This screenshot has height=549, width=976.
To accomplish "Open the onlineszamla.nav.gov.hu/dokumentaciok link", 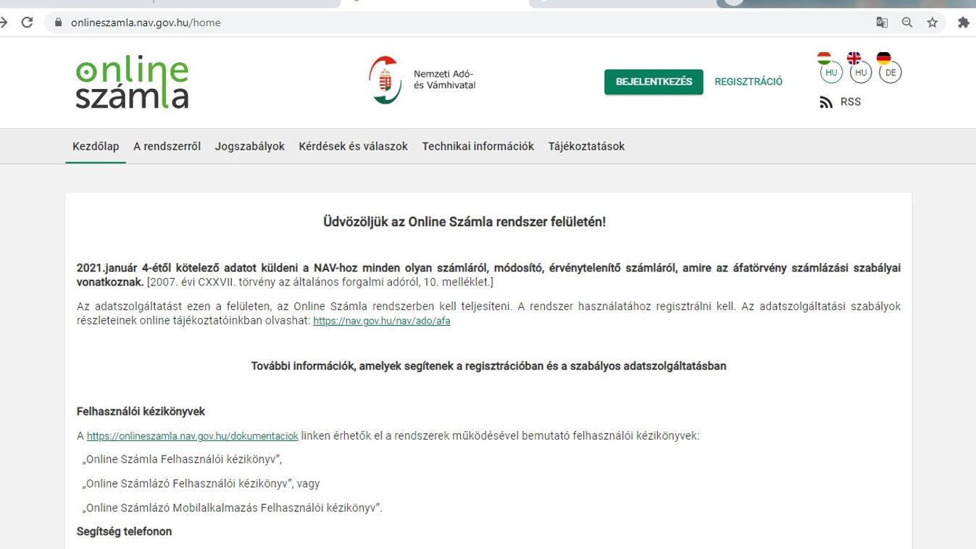I will (193, 436).
